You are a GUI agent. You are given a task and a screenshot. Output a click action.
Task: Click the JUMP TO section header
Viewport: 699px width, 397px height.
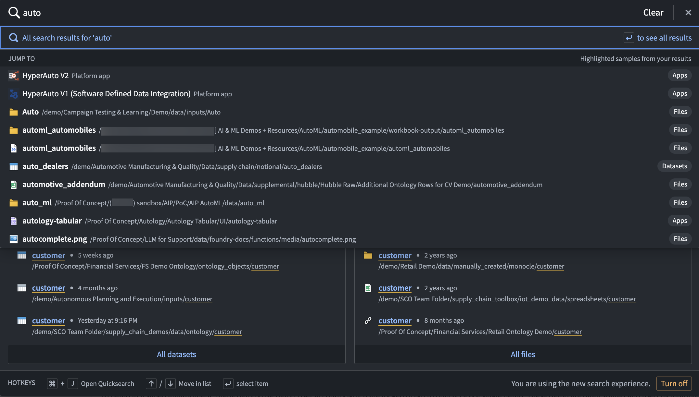pos(21,59)
